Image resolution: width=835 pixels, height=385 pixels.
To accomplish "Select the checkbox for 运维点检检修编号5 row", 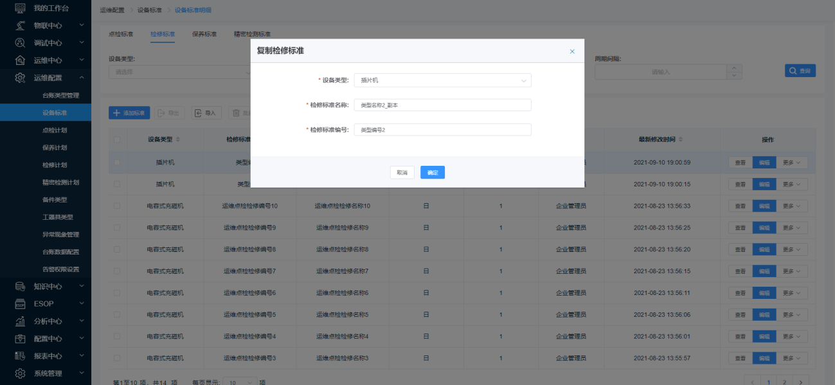I will pyautogui.click(x=116, y=314).
